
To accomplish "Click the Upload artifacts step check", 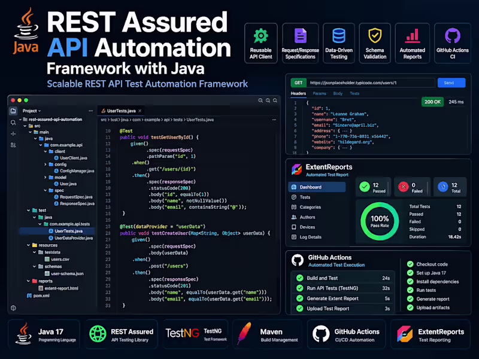I will [x=410, y=308].
